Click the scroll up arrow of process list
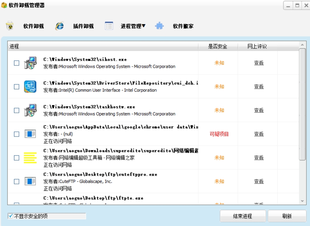 click(x=302, y=45)
